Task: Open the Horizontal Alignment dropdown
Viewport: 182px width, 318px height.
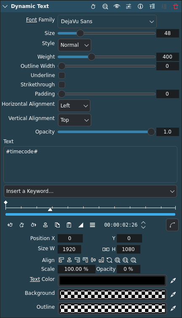Action: pyautogui.click(x=74, y=106)
